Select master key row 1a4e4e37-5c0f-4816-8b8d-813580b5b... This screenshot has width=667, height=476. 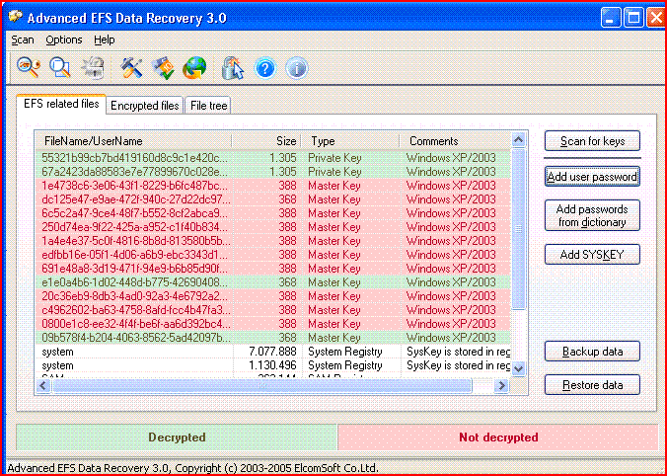coord(272,241)
